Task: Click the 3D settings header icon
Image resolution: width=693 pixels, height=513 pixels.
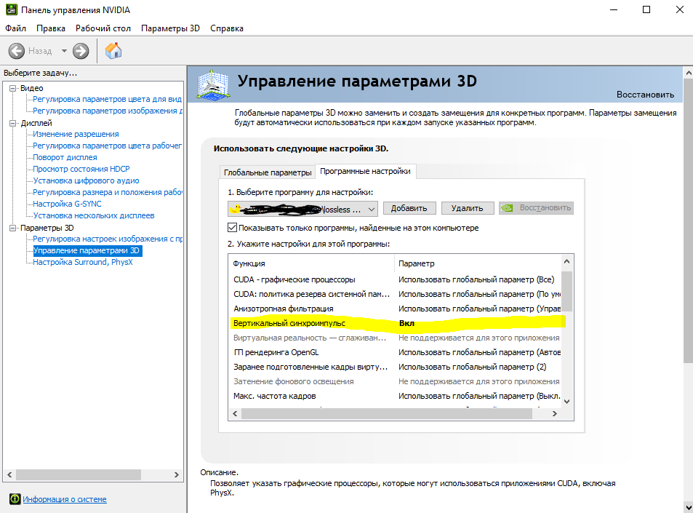Action: 214,84
